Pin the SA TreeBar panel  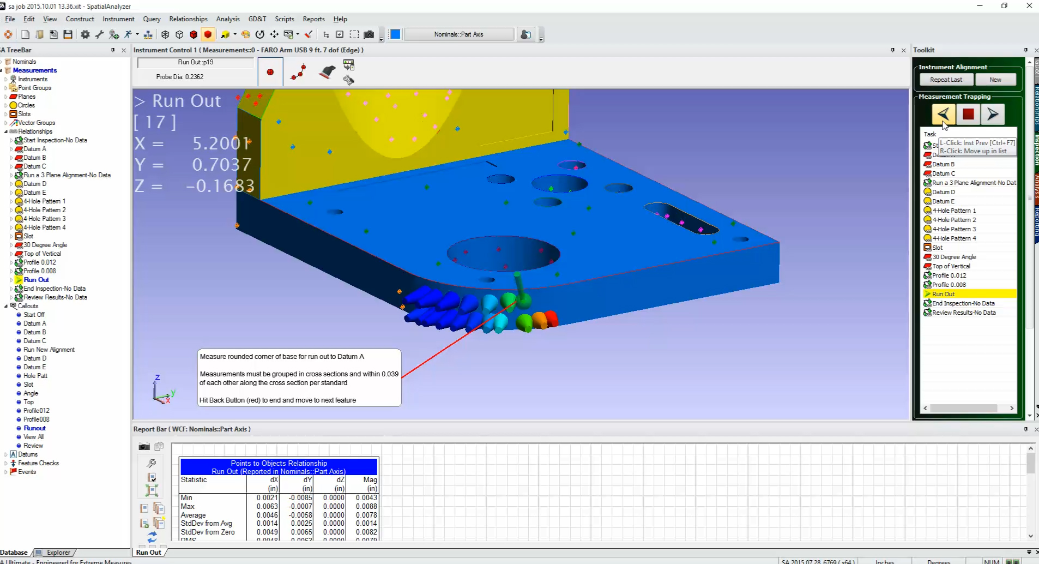[113, 50]
